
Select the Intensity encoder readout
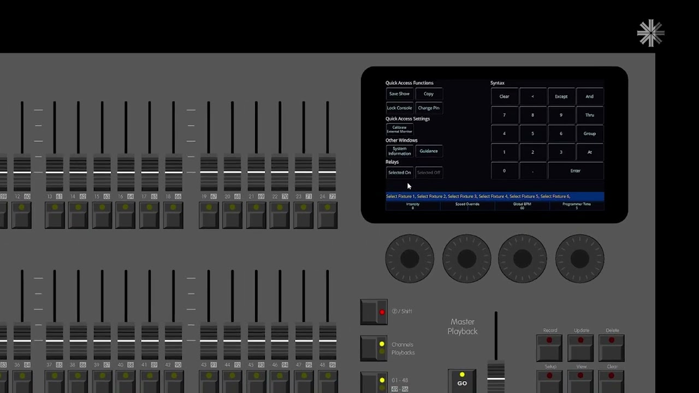click(x=413, y=206)
